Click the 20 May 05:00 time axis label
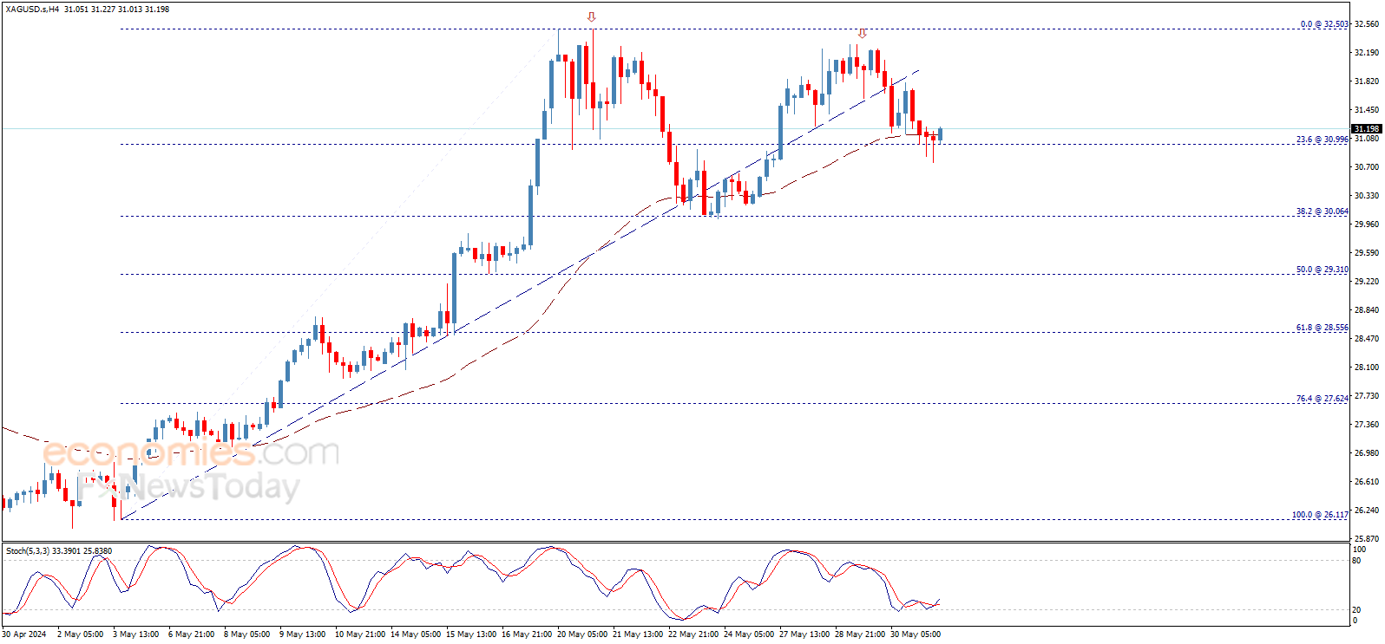 pos(582,634)
